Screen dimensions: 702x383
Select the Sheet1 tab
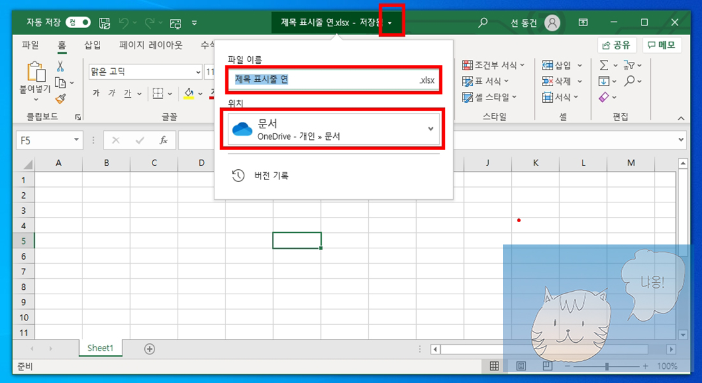coord(100,348)
